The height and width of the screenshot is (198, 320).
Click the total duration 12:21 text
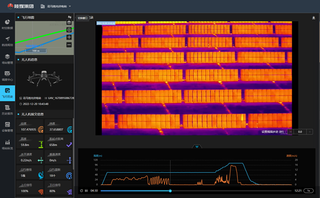pyautogui.click(x=298, y=191)
